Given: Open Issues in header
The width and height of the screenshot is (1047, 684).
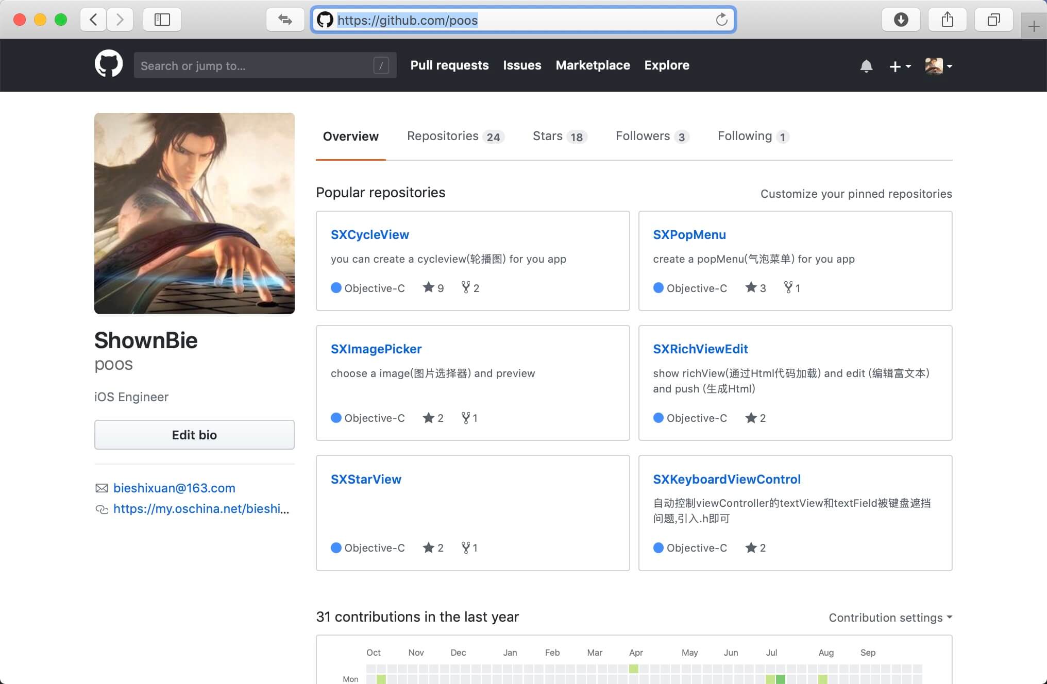Looking at the screenshot, I should [522, 65].
